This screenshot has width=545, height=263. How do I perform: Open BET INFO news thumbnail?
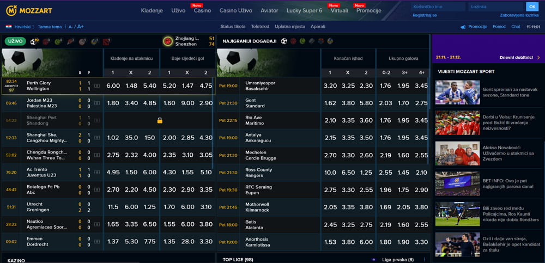[x=457, y=184]
